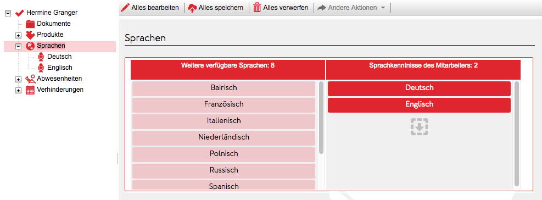Click the Deutsch employee language entry
The width and height of the screenshot is (542, 200).
[419, 88]
